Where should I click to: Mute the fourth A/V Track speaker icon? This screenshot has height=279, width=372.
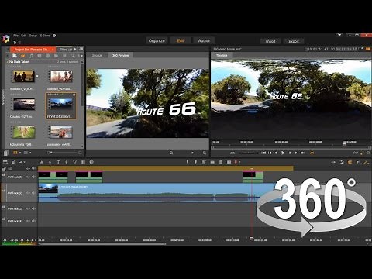coord(33,221)
